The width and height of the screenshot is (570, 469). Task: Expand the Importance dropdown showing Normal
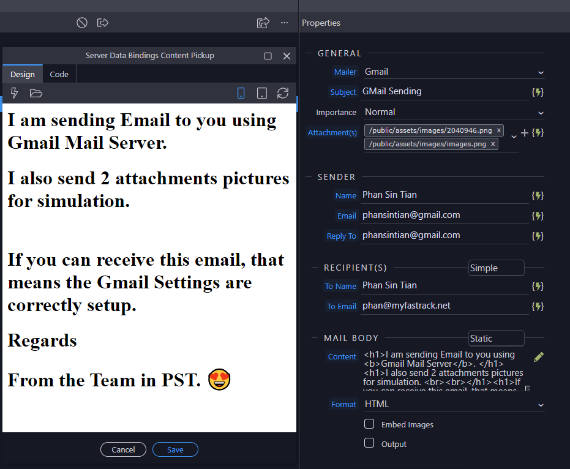click(454, 112)
